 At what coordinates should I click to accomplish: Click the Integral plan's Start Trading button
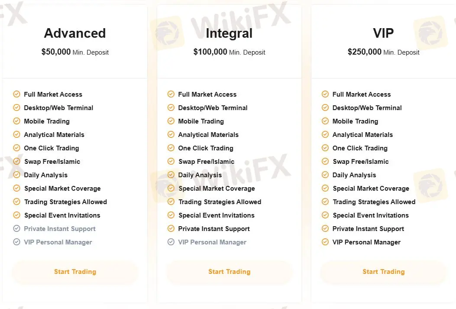click(x=229, y=272)
